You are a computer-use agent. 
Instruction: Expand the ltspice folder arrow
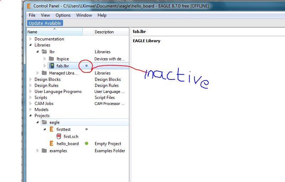click(x=45, y=59)
